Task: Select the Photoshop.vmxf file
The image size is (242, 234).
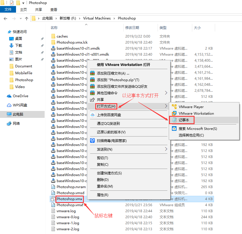Action: (70, 205)
